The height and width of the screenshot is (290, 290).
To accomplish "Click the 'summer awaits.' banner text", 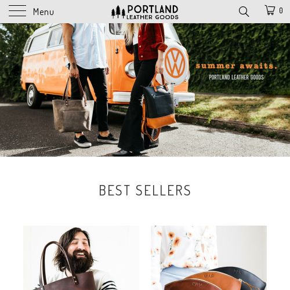I will coord(236,66).
